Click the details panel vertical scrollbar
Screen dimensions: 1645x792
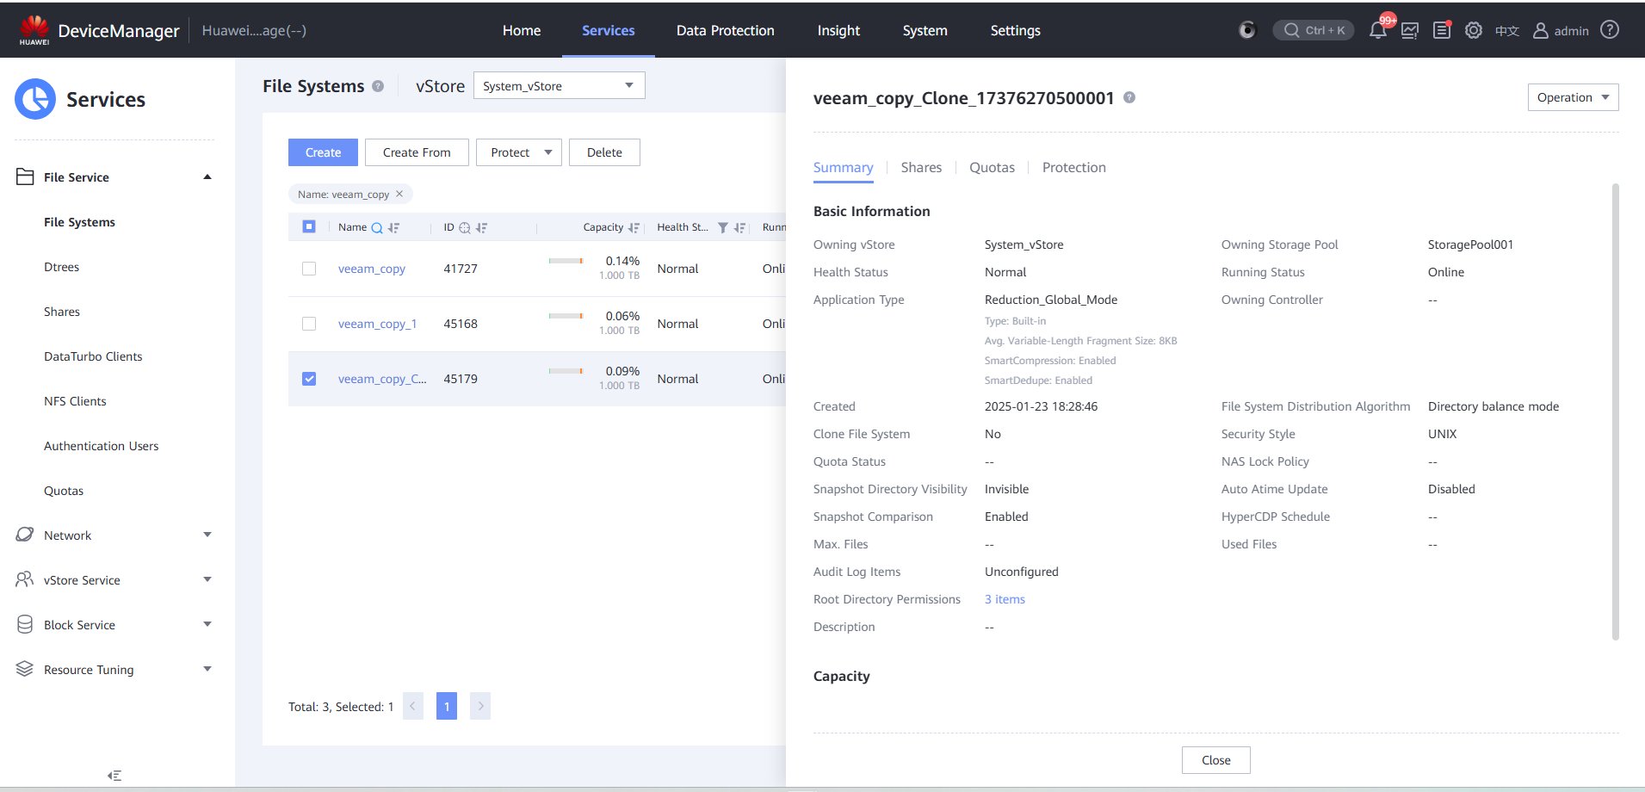[x=1615, y=411]
